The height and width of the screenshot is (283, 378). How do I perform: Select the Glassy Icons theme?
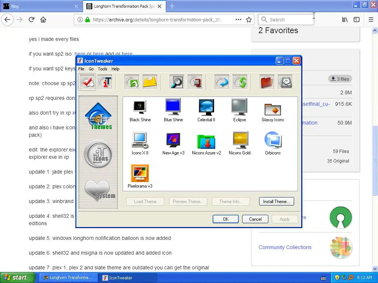pos(273,113)
